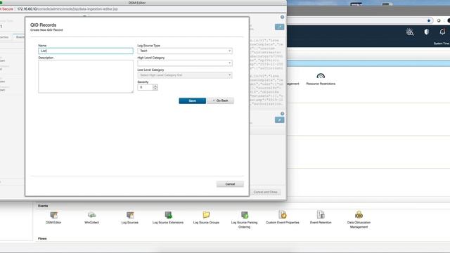Open Log Sources under Events
This screenshot has height=253, width=450.
(129, 218)
